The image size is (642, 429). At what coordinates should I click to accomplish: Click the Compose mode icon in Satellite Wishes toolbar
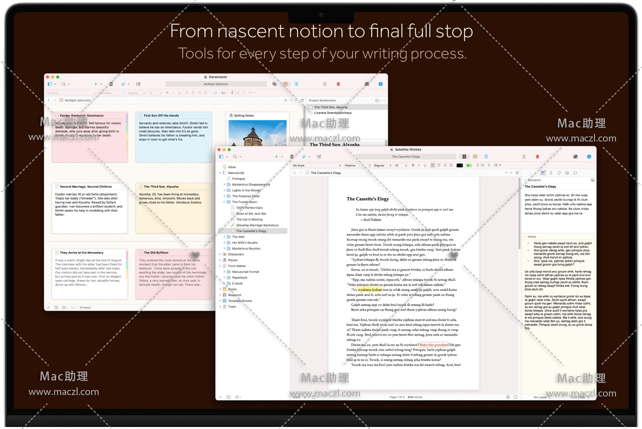[x=575, y=156]
